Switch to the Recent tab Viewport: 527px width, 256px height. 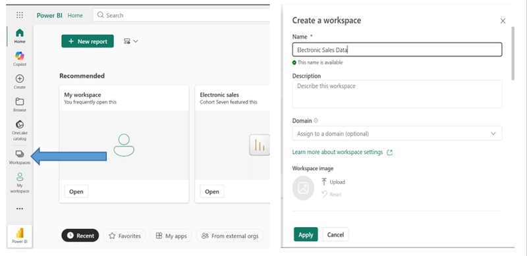pos(80,236)
